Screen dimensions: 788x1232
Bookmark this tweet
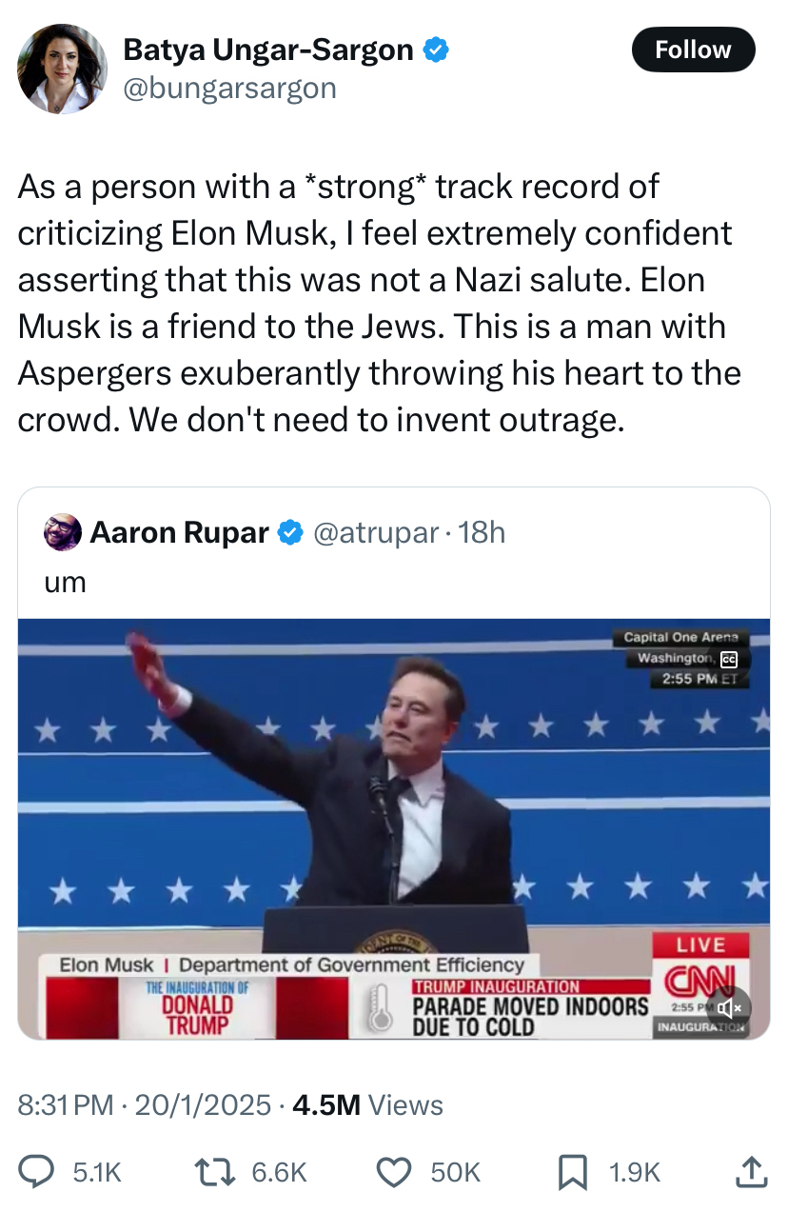571,1172
